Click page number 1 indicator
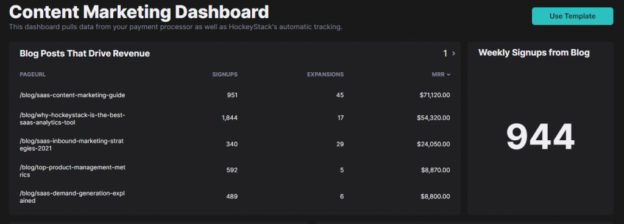This screenshot has width=624, height=224. 445,53
